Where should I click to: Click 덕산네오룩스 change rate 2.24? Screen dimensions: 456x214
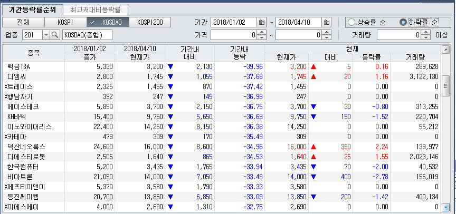point(382,147)
